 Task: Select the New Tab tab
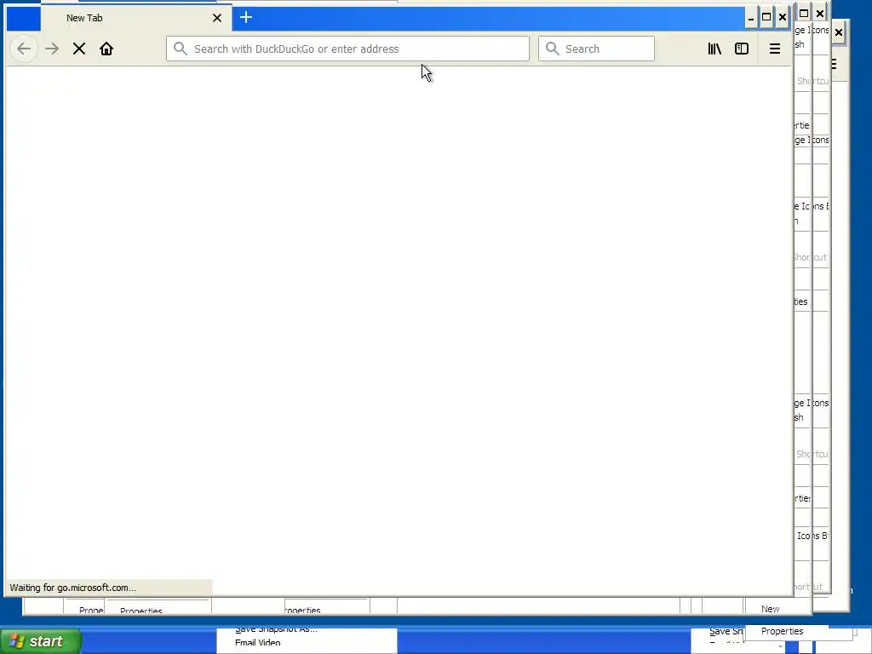[x=137, y=18]
